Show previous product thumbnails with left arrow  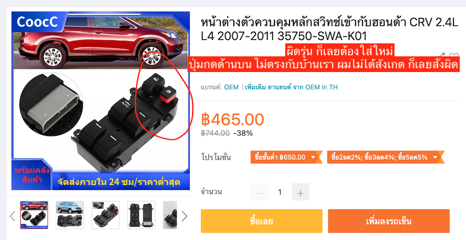click(12, 216)
